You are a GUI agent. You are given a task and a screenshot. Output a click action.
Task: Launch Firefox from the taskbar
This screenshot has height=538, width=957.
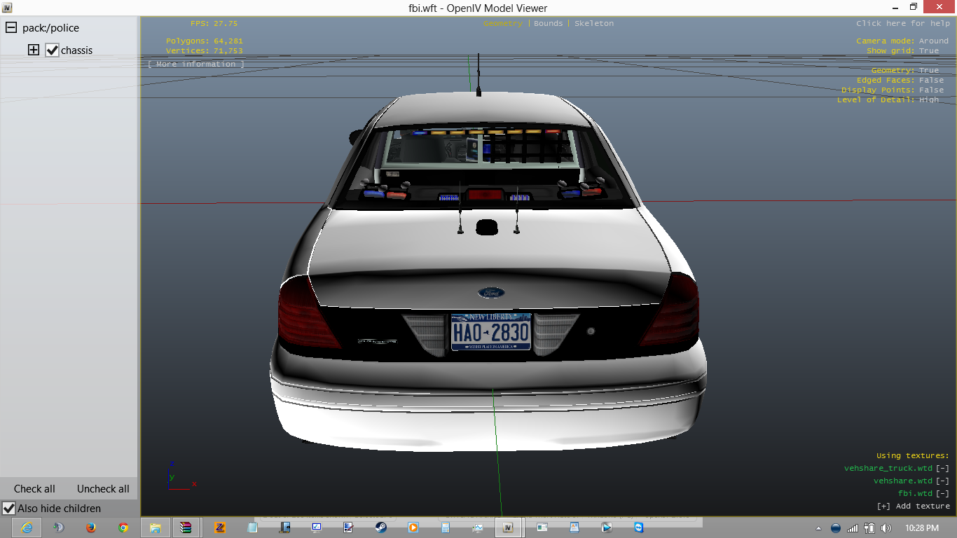tap(90, 527)
